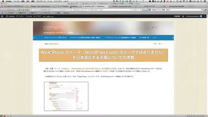Open the カスタマイズ & 記事作成 nav item
This screenshot has height=117, width=208.
[x=85, y=38]
